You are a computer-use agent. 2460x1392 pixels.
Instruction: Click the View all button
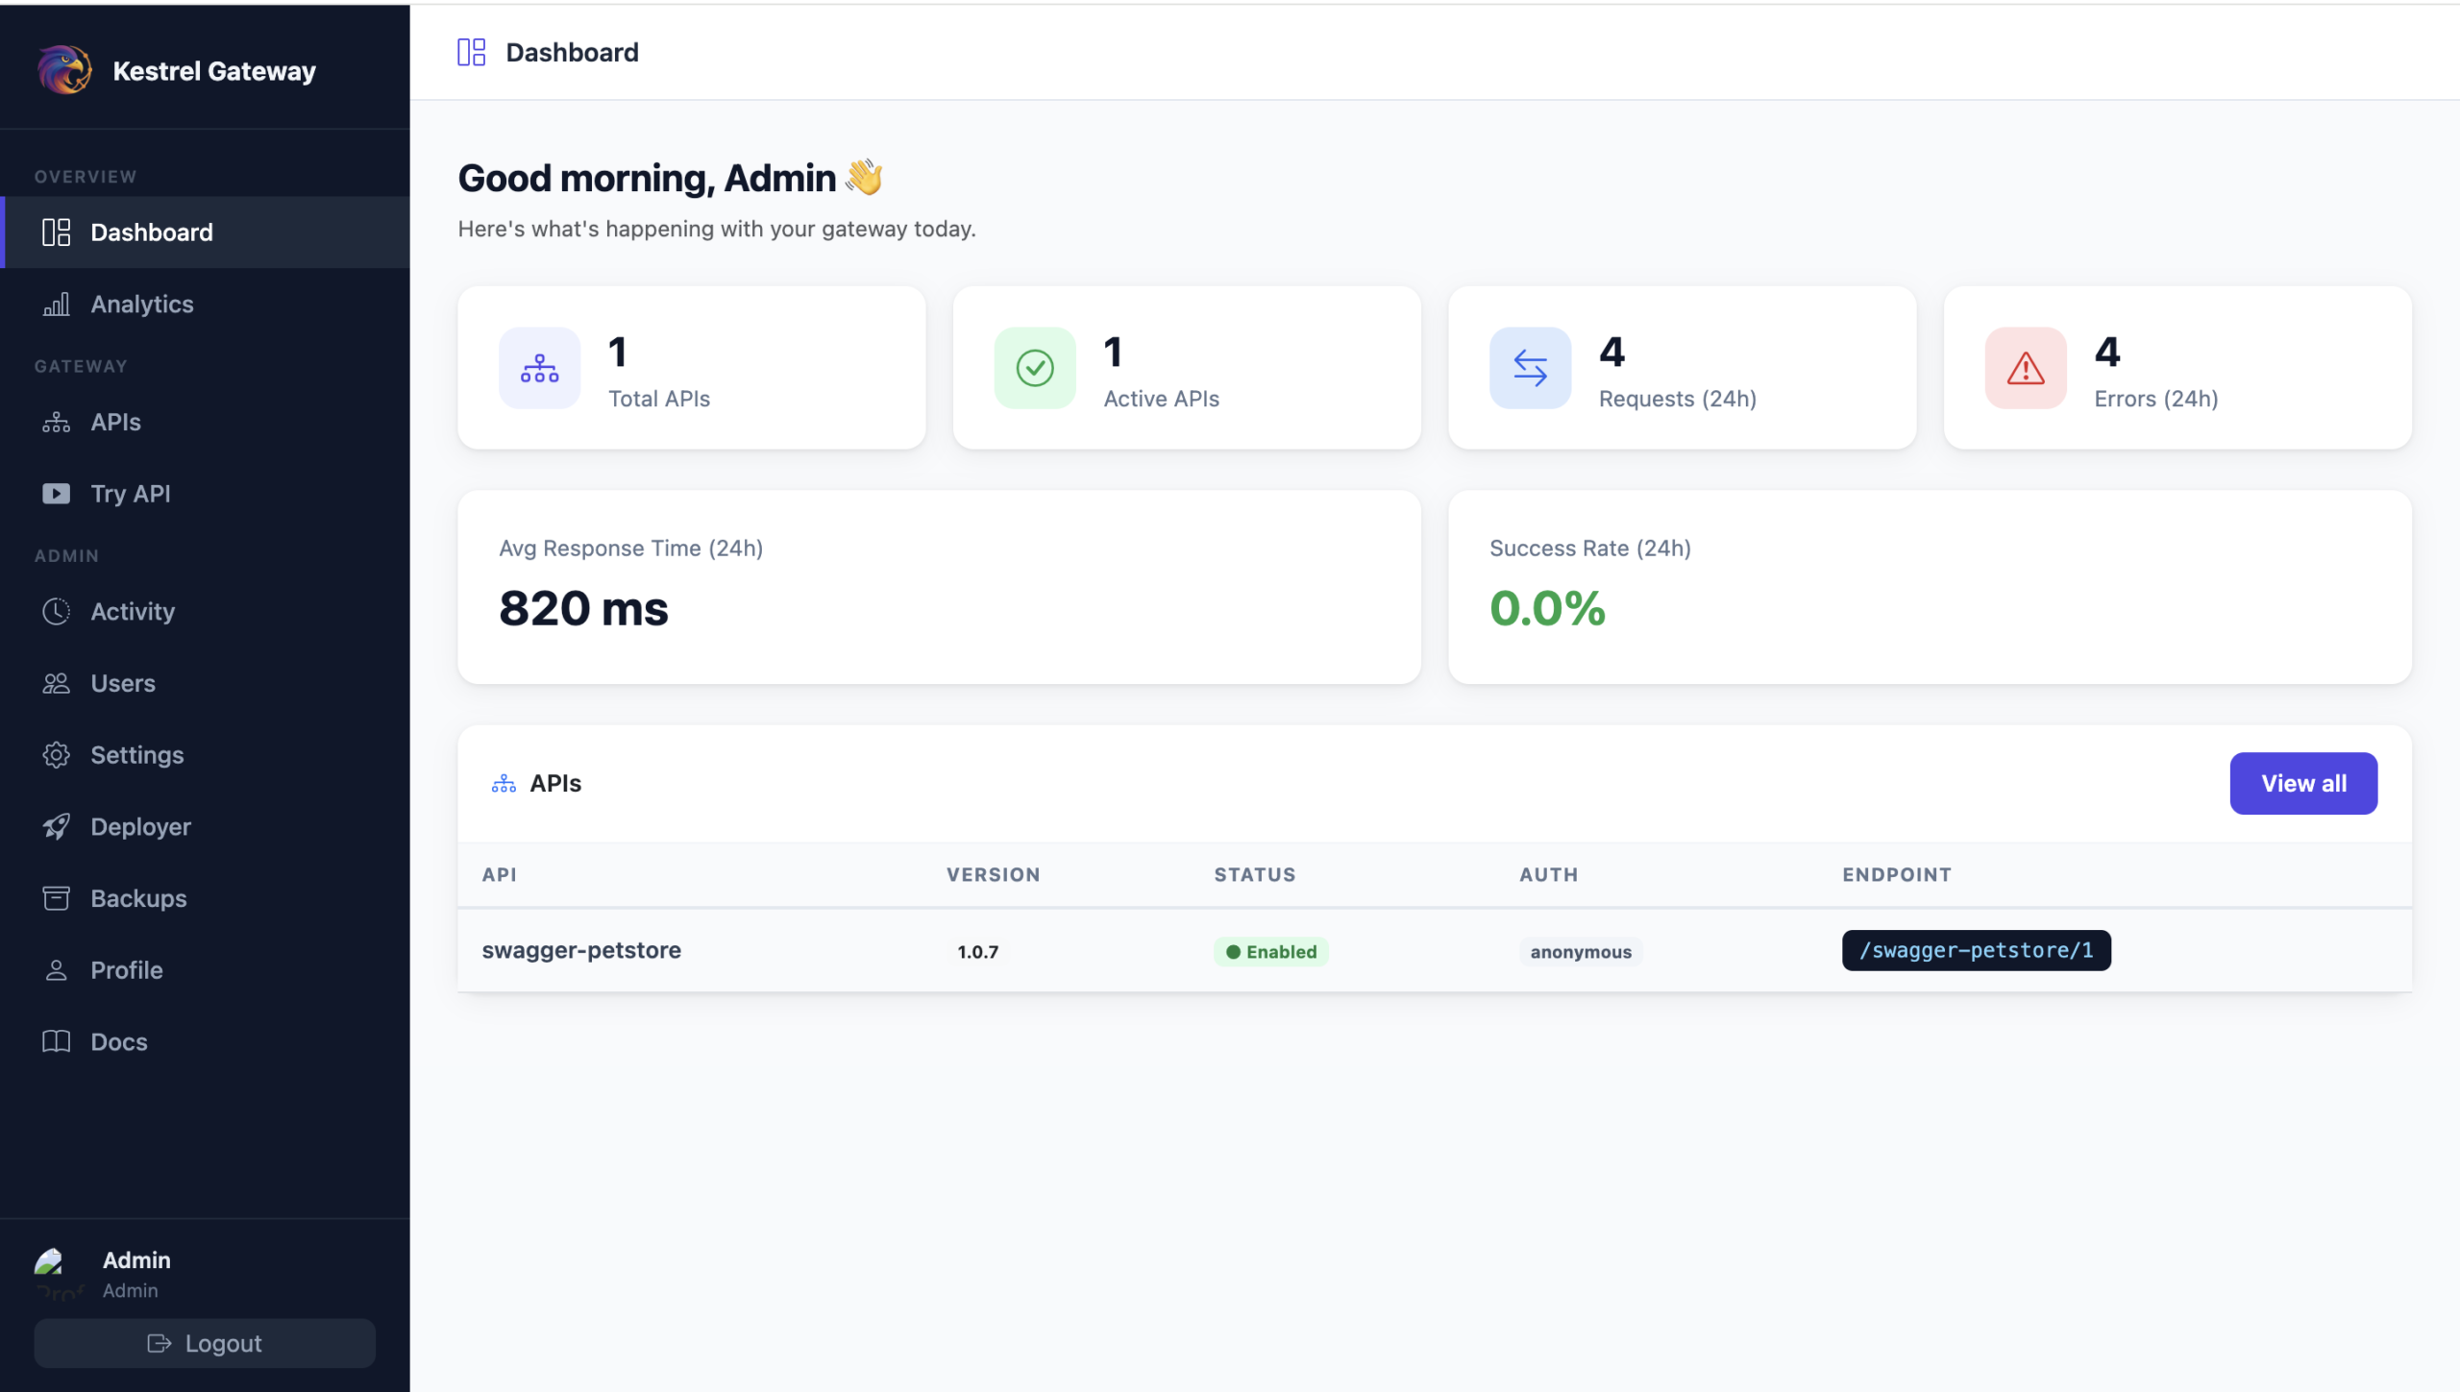2303,784
